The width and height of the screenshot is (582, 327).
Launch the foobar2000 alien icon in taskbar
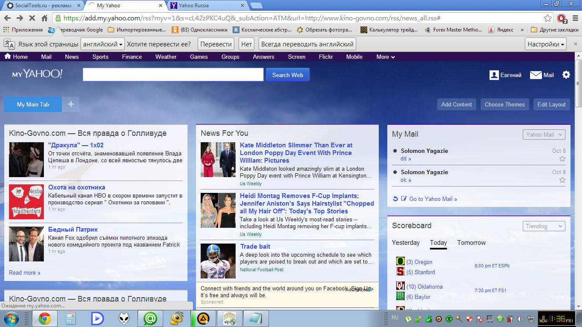(124, 318)
